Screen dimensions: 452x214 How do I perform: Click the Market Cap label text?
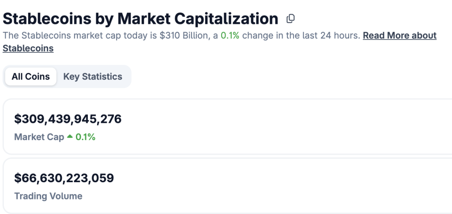coord(39,137)
